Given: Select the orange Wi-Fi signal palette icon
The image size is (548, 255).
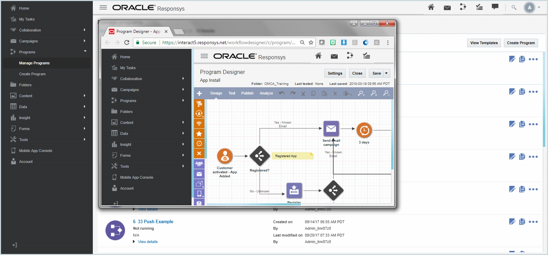Looking at the screenshot, I should 199,123.
